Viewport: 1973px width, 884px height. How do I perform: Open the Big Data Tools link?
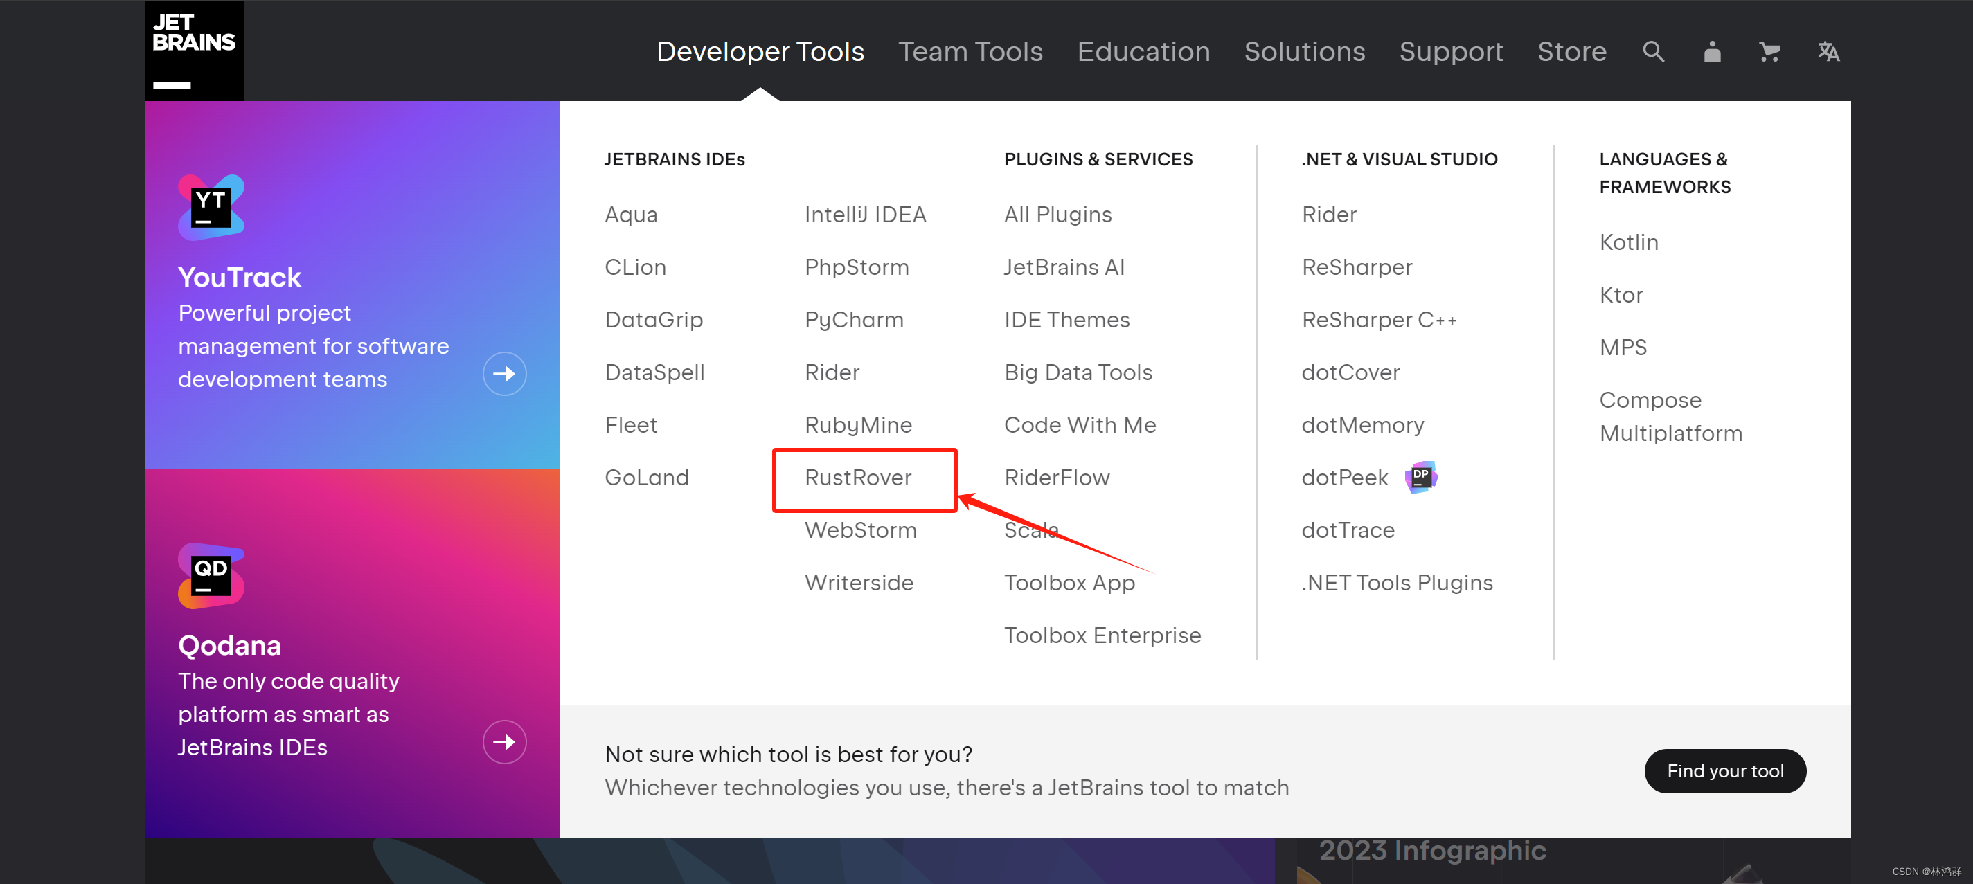(x=1078, y=372)
